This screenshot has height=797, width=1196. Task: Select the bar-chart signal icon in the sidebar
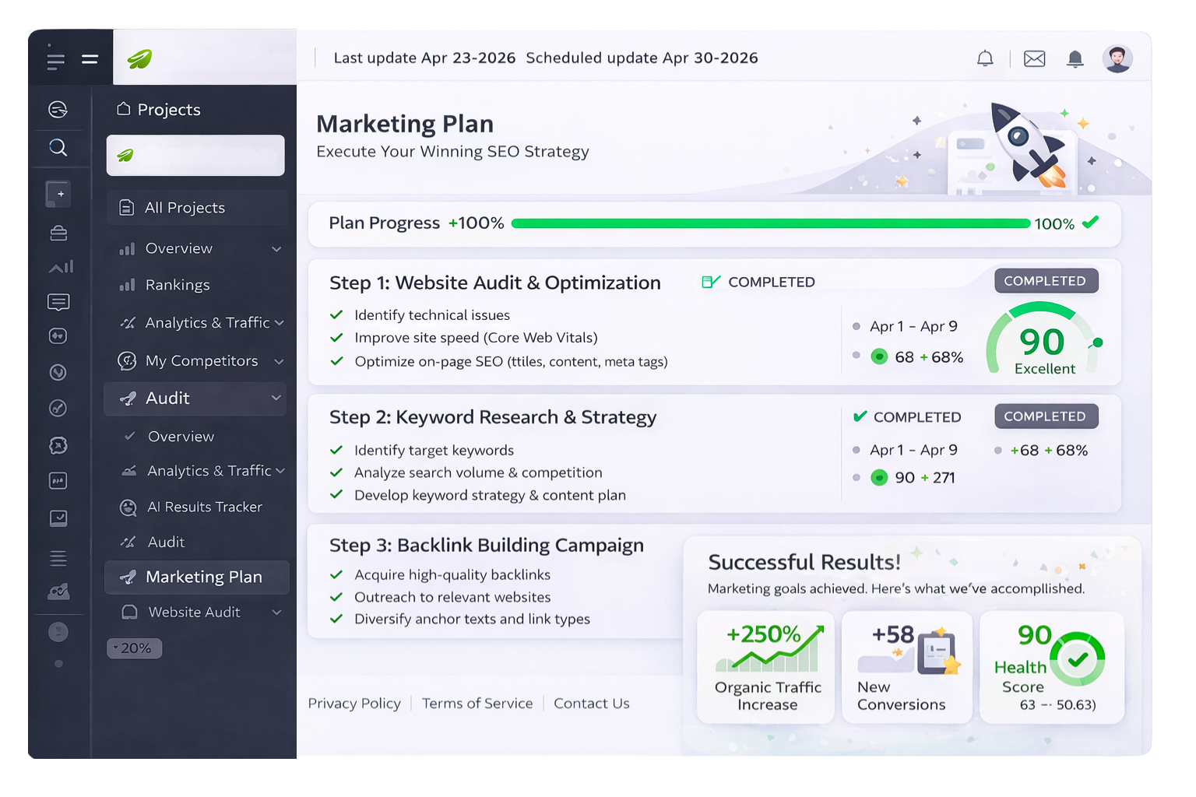pos(60,267)
